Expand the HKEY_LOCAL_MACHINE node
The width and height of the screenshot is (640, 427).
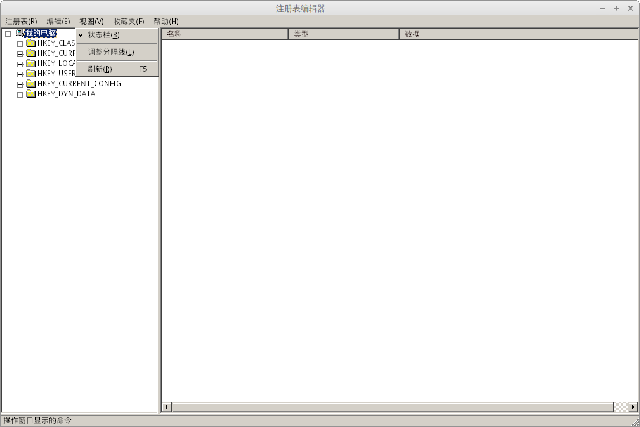pyautogui.click(x=20, y=64)
